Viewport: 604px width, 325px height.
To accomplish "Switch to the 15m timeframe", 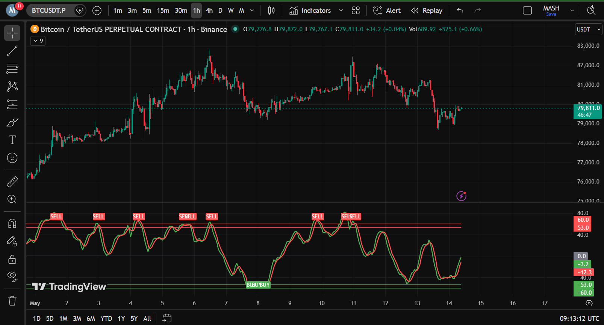I will 163,11.
